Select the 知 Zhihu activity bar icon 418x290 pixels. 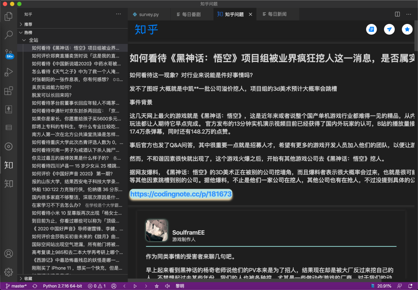9,165
